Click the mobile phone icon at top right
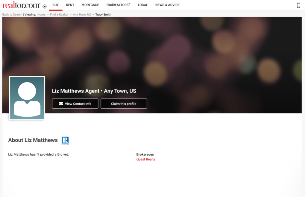The width and height of the screenshot is (305, 197). [x=298, y=5]
